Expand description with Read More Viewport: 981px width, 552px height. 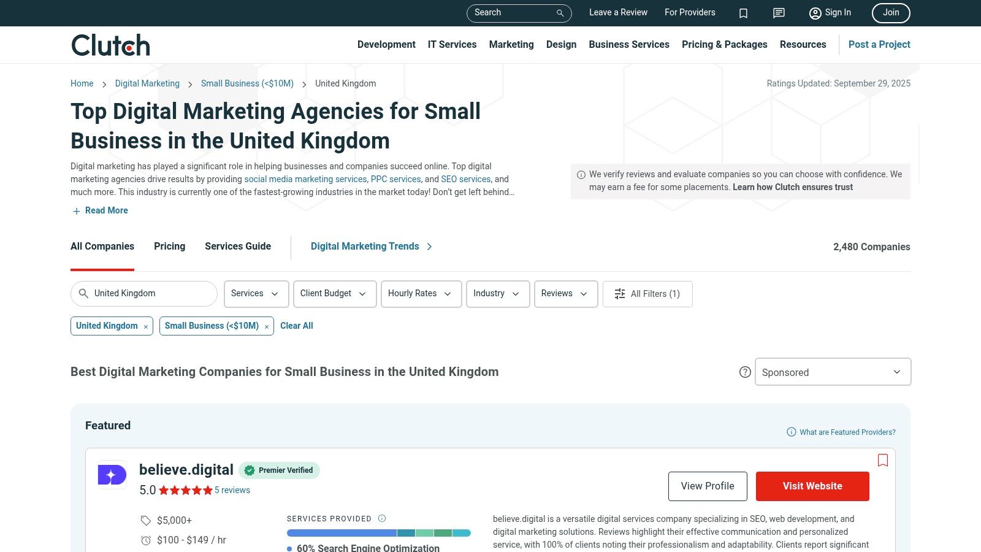(101, 210)
